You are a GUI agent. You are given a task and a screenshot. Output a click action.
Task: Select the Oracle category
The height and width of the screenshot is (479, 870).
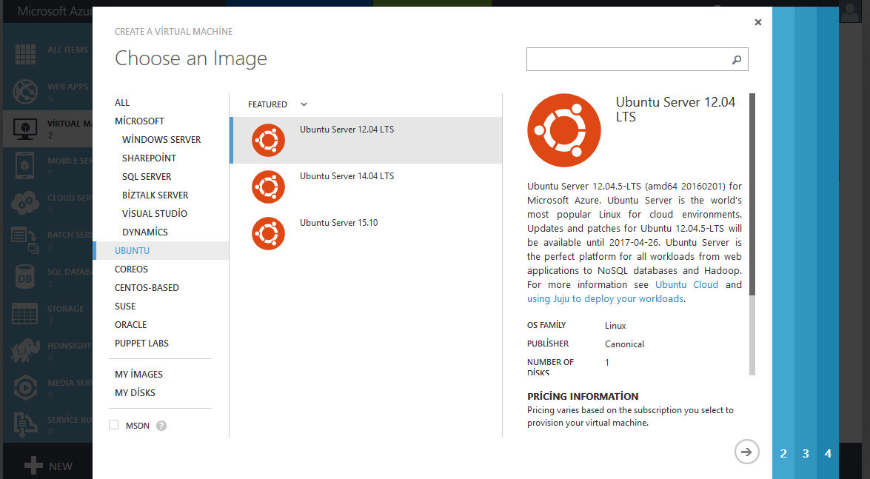(x=131, y=325)
